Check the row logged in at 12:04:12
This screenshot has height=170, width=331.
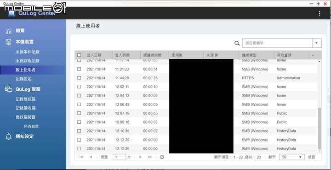79,95
